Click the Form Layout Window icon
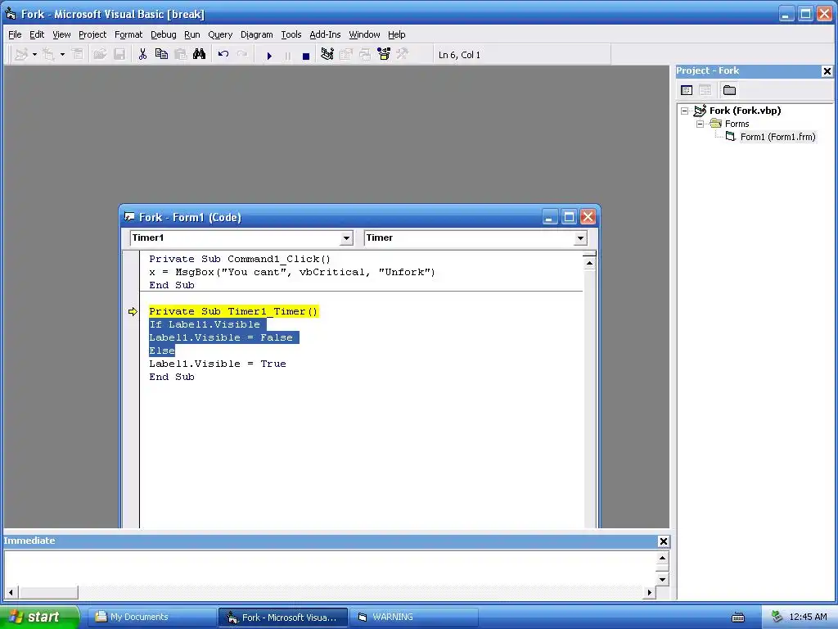This screenshot has width=838, height=629. click(x=365, y=55)
